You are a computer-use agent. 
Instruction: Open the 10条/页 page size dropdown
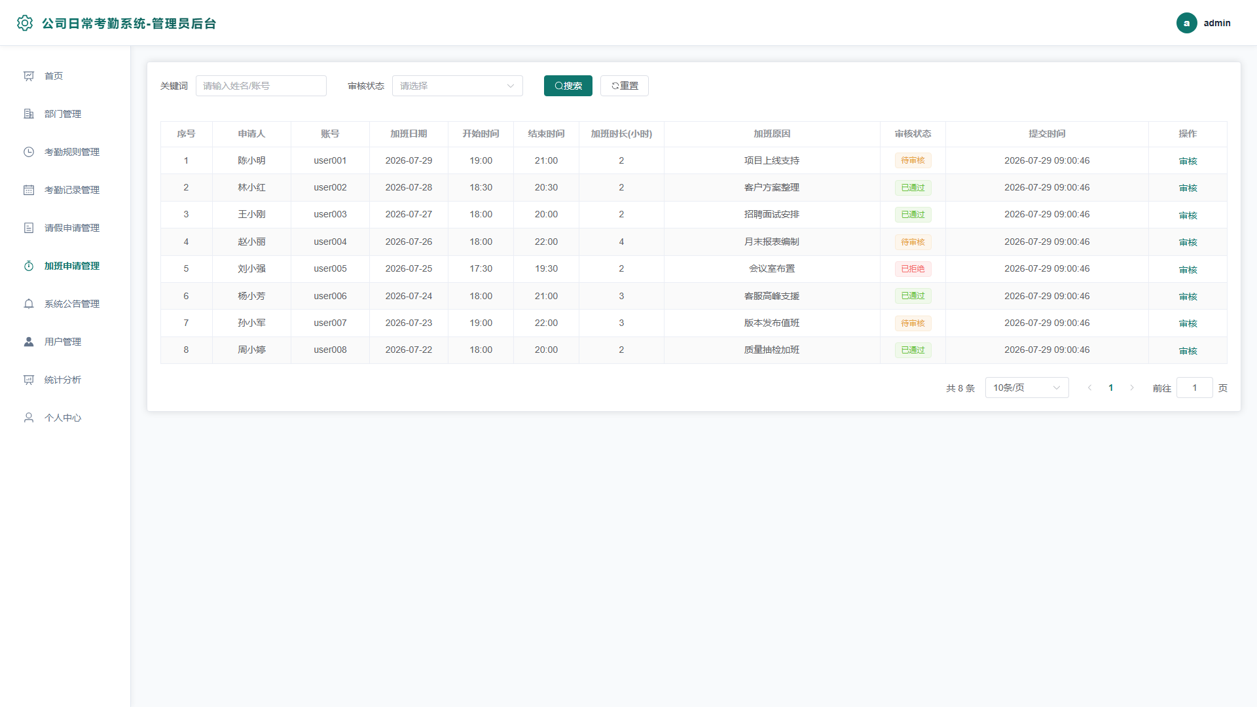(x=1027, y=388)
